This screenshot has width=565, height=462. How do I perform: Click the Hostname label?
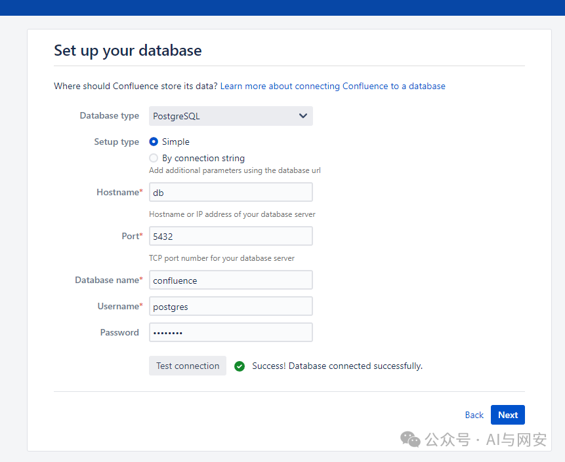(x=119, y=192)
